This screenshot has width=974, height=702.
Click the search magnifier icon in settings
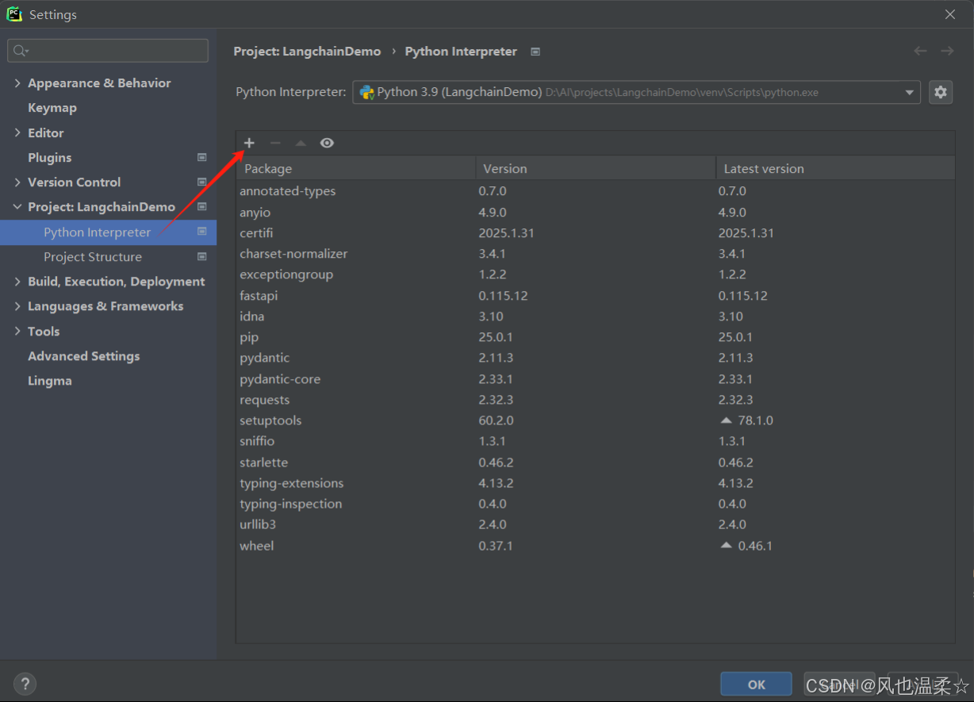point(20,51)
